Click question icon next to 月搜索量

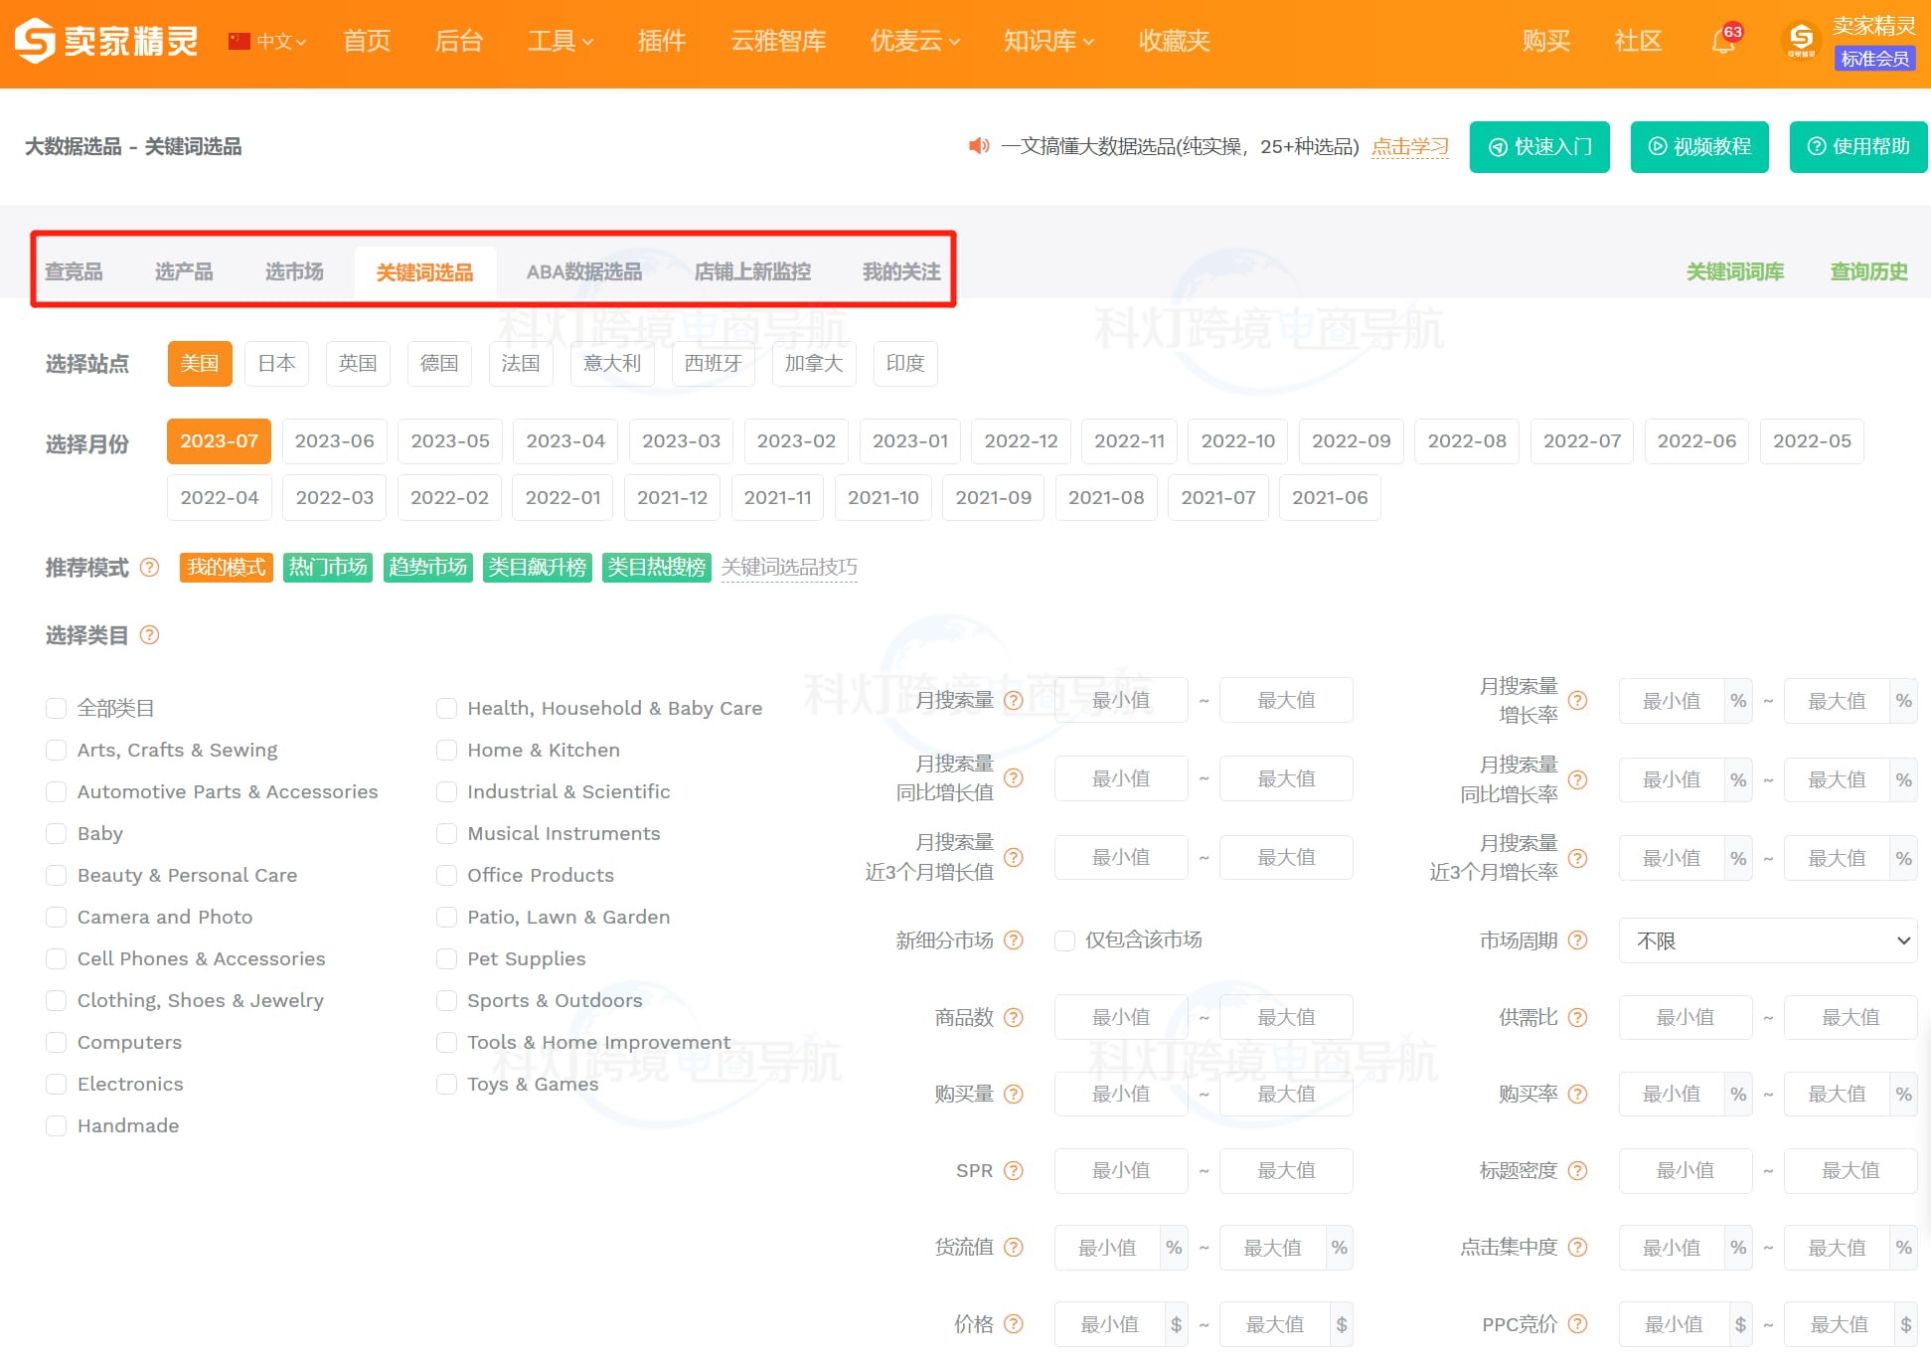click(1013, 701)
